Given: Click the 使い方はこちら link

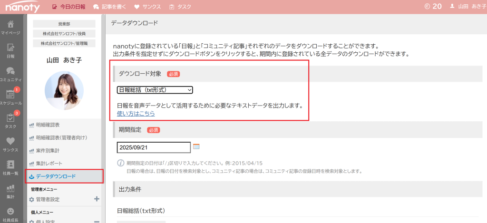Looking at the screenshot, I should [x=136, y=114].
